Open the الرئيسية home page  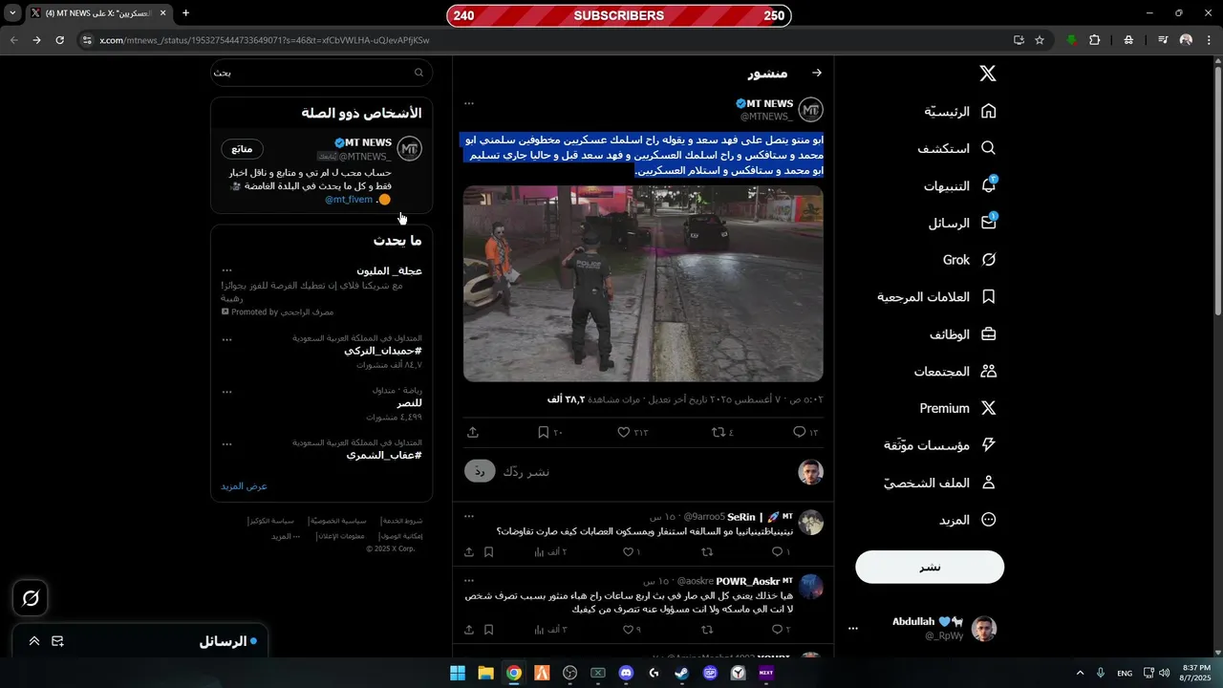coord(959,112)
